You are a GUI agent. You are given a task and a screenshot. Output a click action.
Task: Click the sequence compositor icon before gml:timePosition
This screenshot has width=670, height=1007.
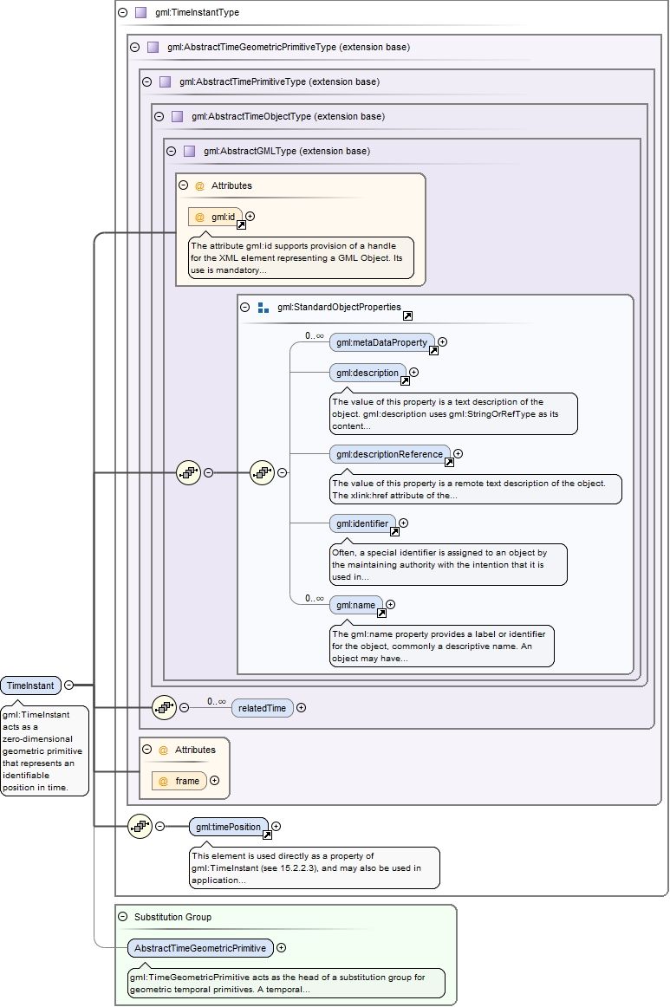click(x=140, y=827)
